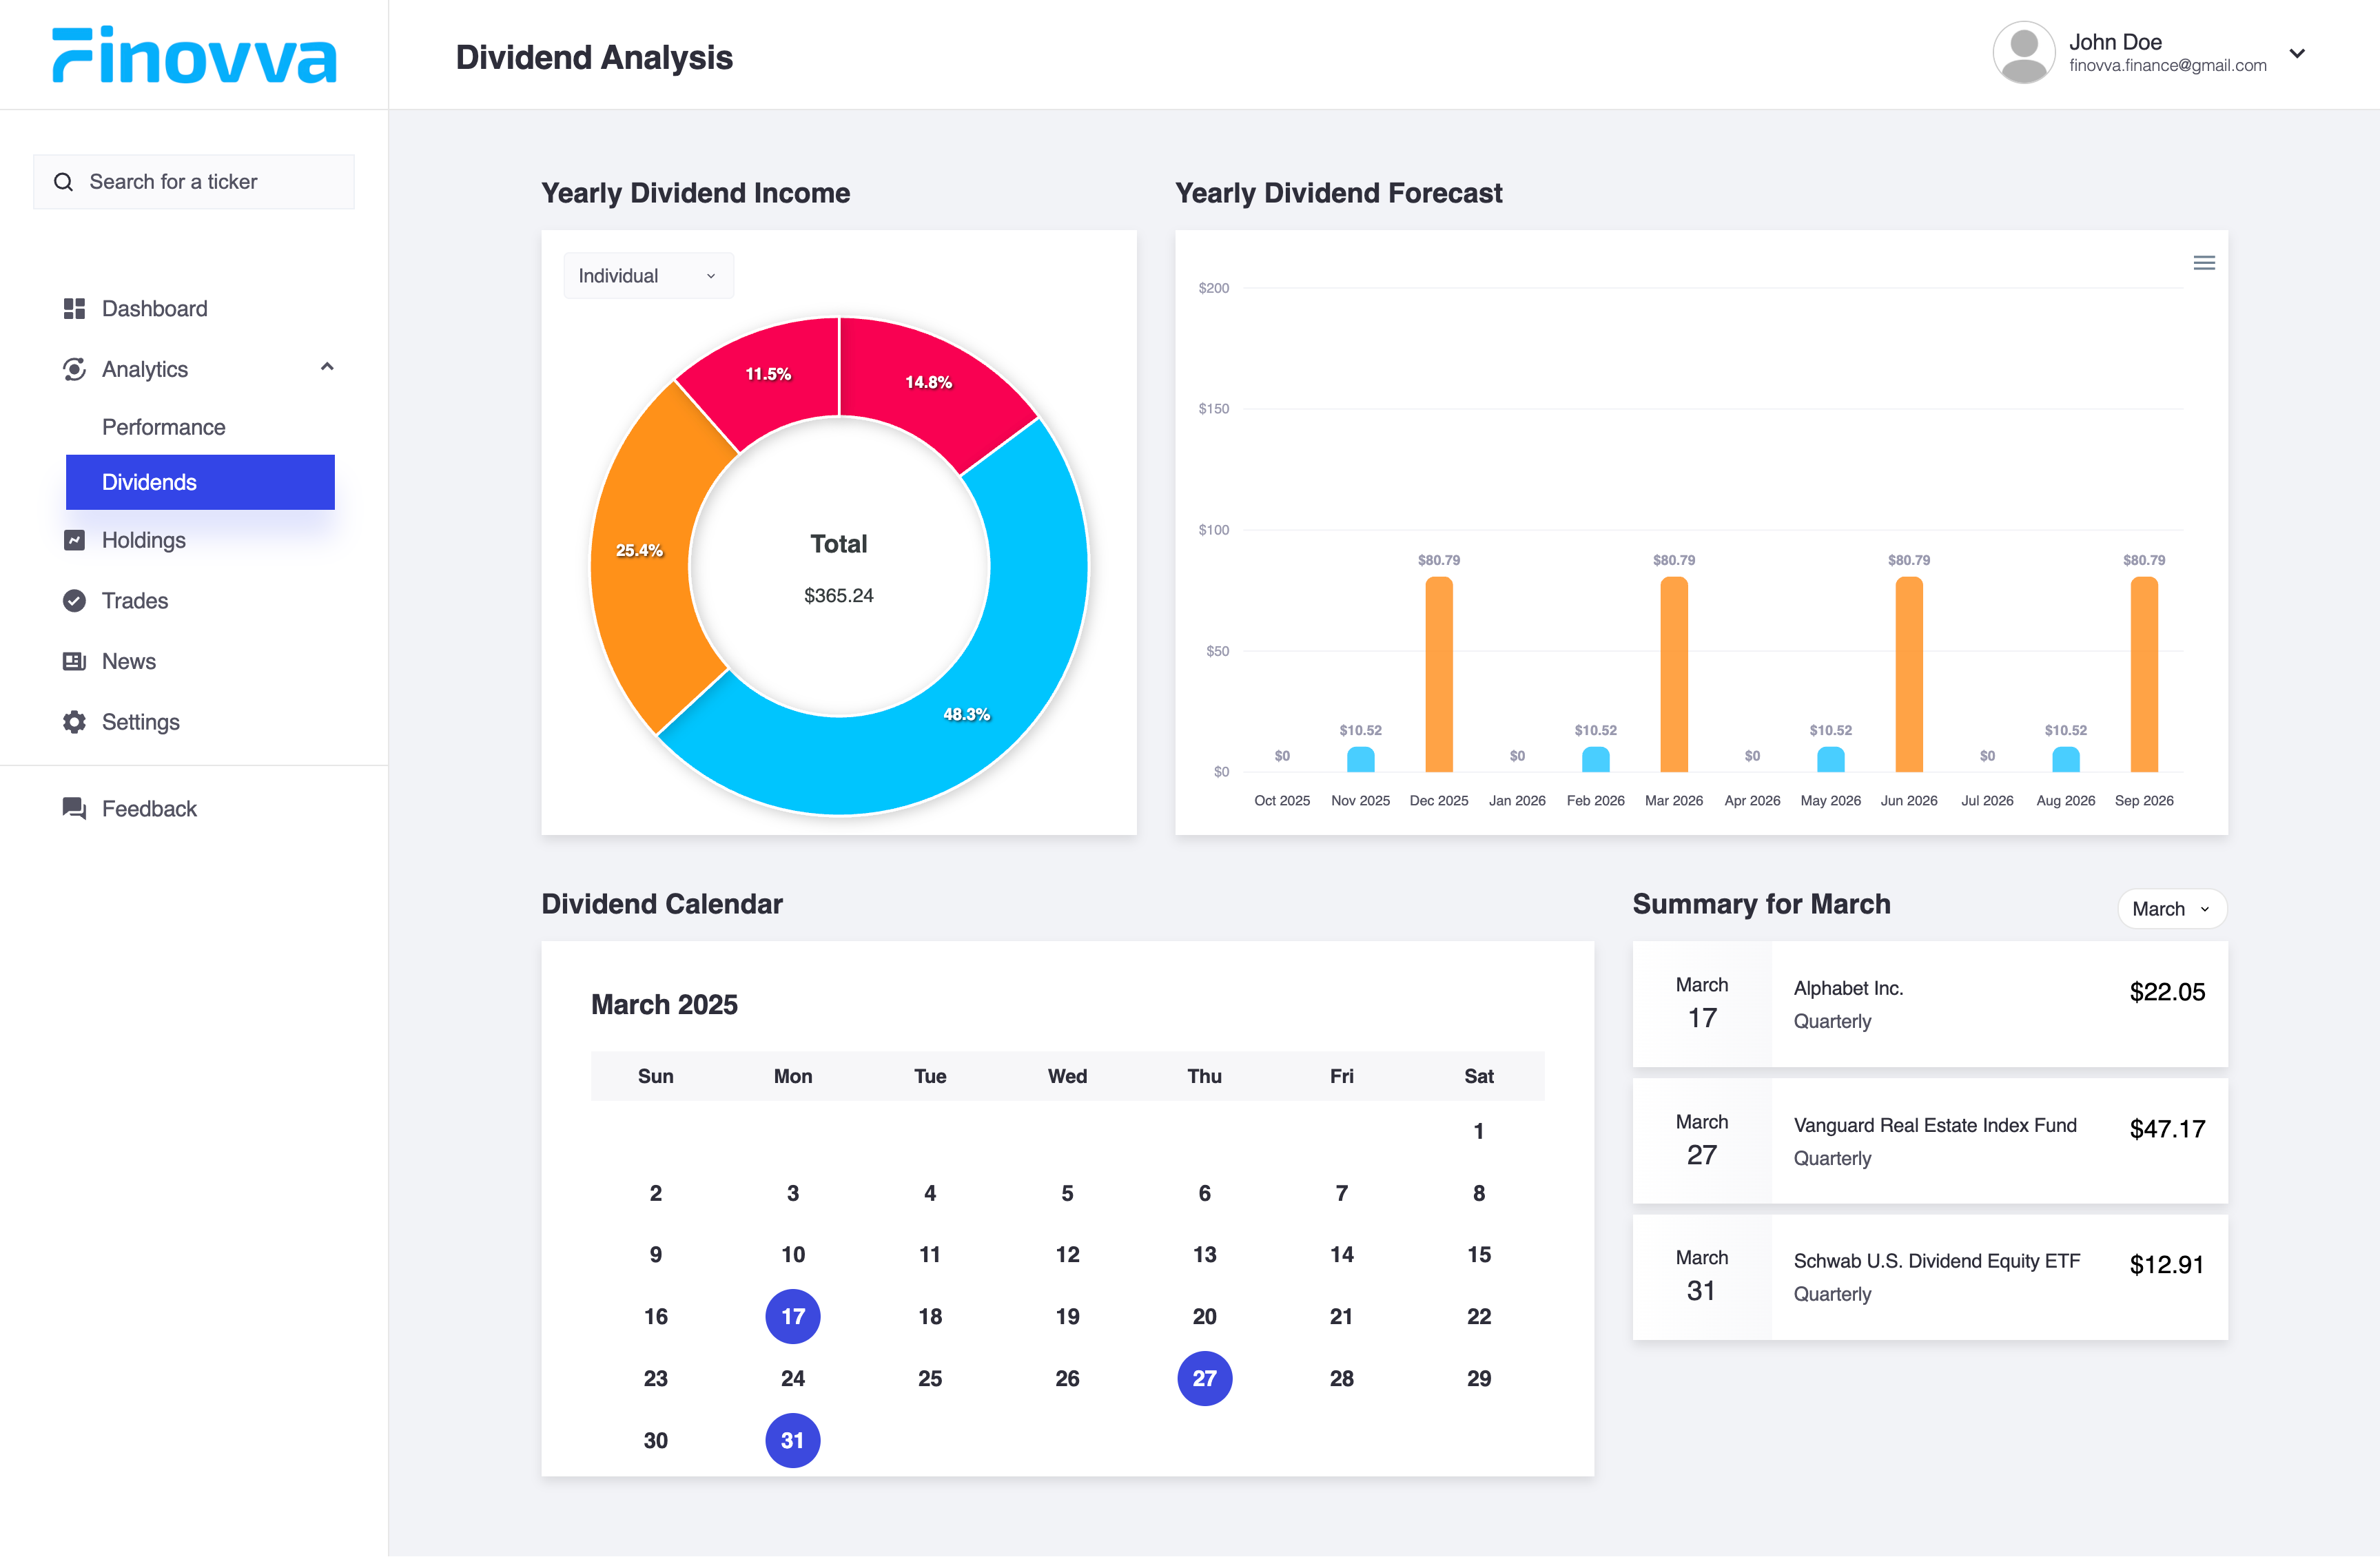Select the Dividends menu item
The image size is (2380, 1557).
(200, 482)
